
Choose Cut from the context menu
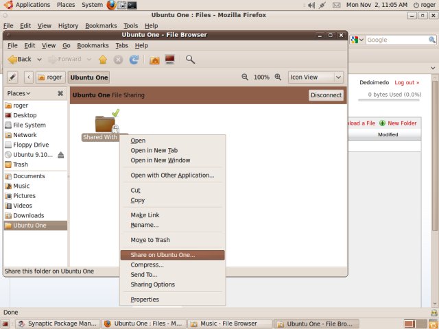pyautogui.click(x=172, y=191)
